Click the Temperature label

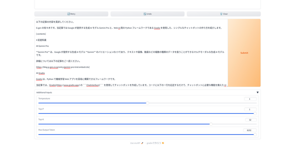[44, 98]
